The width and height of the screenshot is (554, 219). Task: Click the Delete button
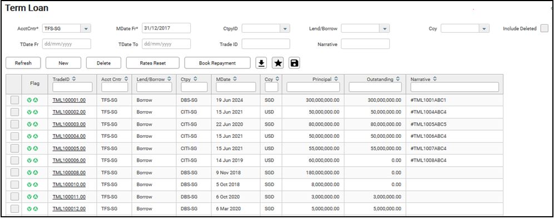point(103,63)
